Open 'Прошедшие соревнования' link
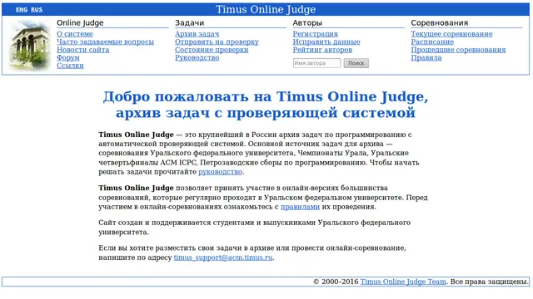Viewport: 533px width, 299px height. click(458, 50)
